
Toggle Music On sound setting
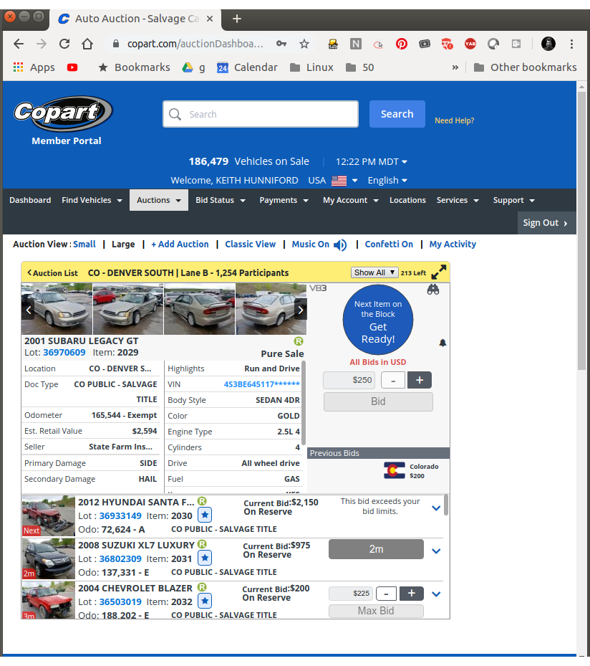coord(319,244)
